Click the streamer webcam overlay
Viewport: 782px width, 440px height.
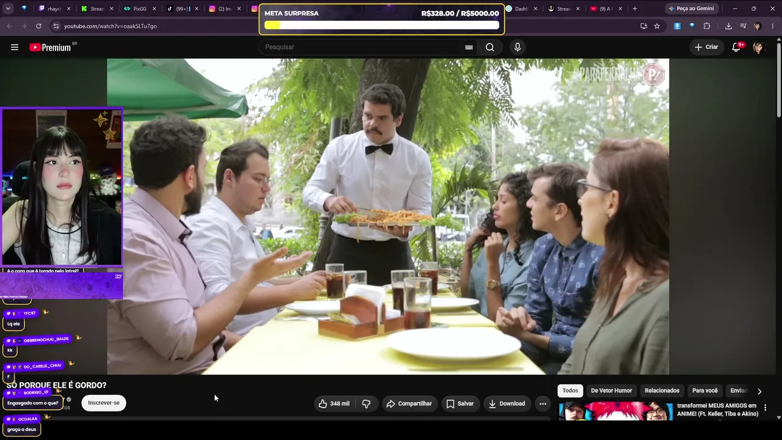61,187
